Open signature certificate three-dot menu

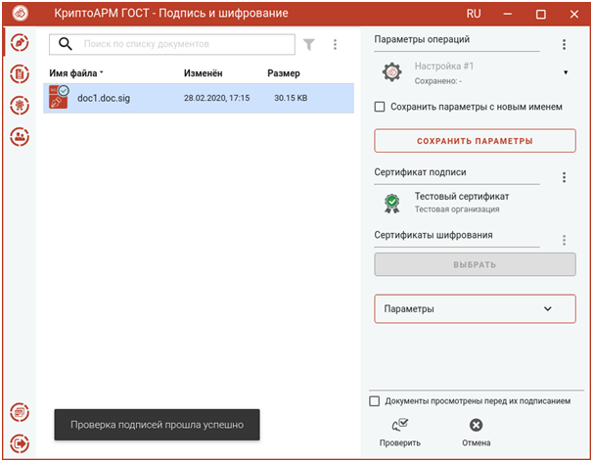tap(564, 177)
